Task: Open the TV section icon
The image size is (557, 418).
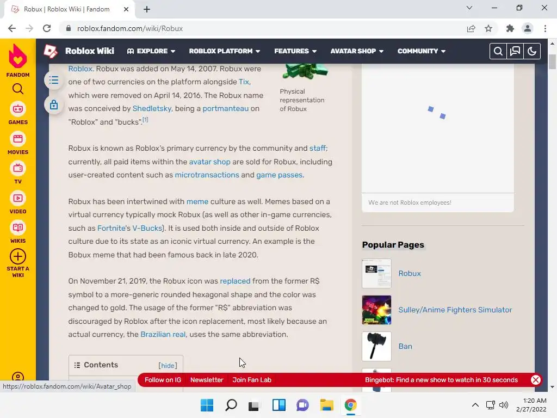Action: (x=18, y=168)
